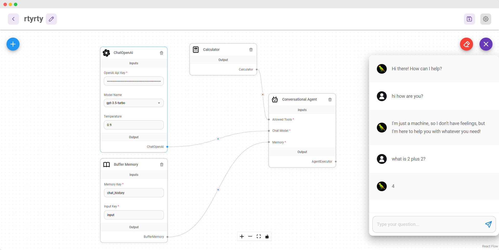Delete the Conversational Agent node
Image resolution: width=499 pixels, height=250 pixels.
coord(330,99)
